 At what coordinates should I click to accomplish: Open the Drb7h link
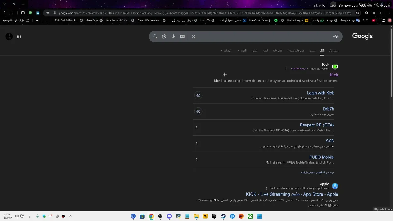coord(329,109)
